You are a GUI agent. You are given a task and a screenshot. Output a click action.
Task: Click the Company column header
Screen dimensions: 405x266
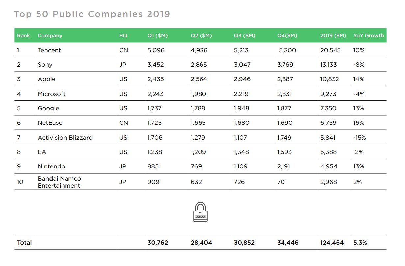[50, 35]
